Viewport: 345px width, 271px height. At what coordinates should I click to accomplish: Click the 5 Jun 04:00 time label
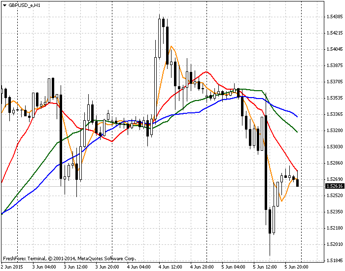click(234, 267)
